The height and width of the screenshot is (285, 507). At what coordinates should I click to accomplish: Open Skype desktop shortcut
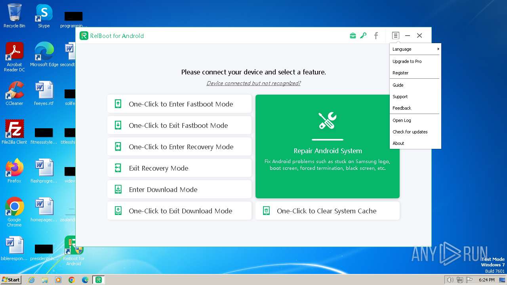coord(44,16)
